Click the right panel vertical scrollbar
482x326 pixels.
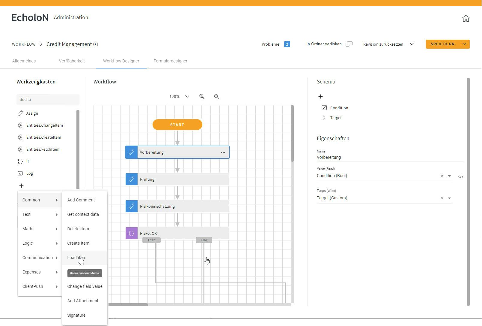468,192
